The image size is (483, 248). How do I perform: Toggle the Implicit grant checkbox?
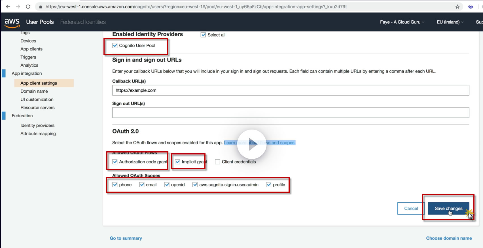[x=177, y=162]
